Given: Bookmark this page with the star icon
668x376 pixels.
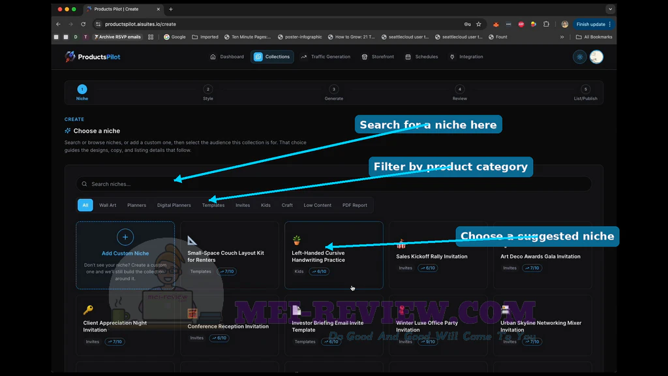Looking at the screenshot, I should (x=479, y=24).
